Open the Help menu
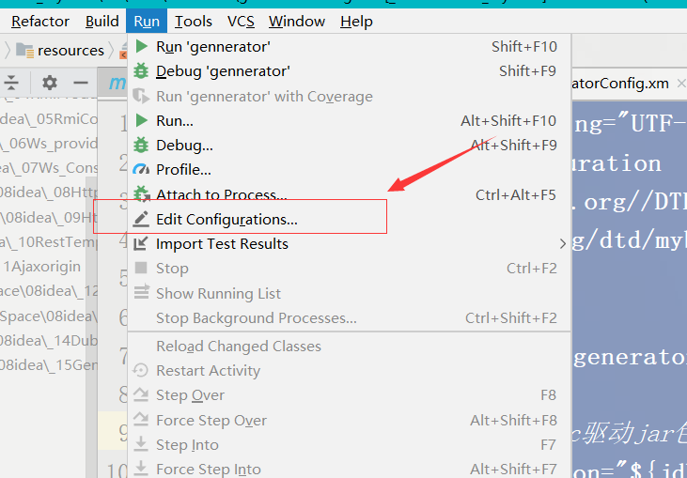 click(356, 21)
